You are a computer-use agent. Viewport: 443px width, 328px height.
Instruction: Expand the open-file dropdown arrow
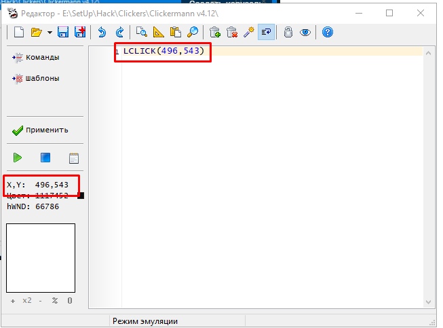(x=50, y=32)
